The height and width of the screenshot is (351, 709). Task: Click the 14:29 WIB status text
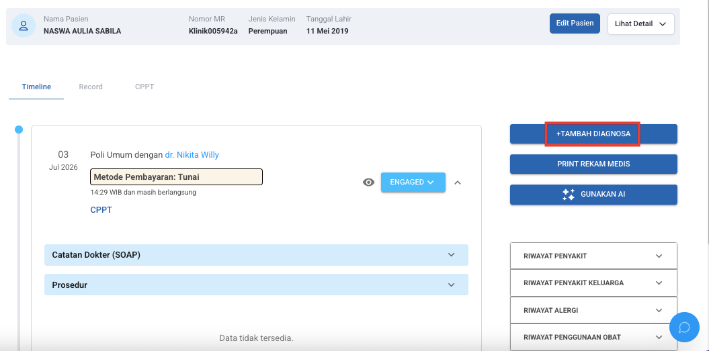coord(143,192)
